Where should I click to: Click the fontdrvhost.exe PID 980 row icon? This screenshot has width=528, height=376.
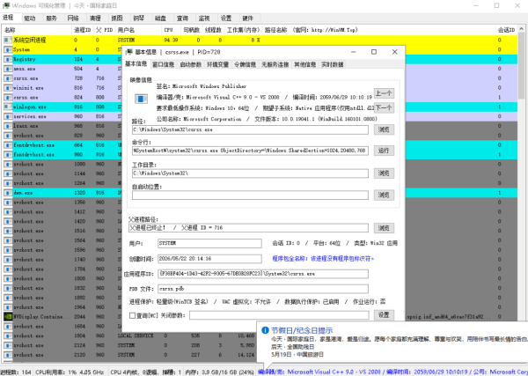(8, 155)
